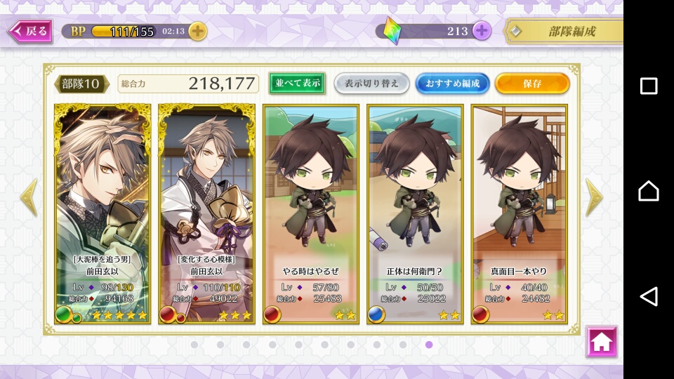
Task: Tap the rainbow gem crystal icon
Action: click(392, 31)
